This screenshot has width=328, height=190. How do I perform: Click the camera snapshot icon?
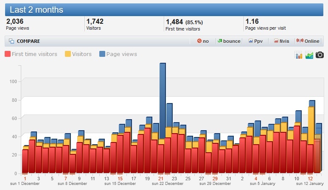(x=320, y=55)
